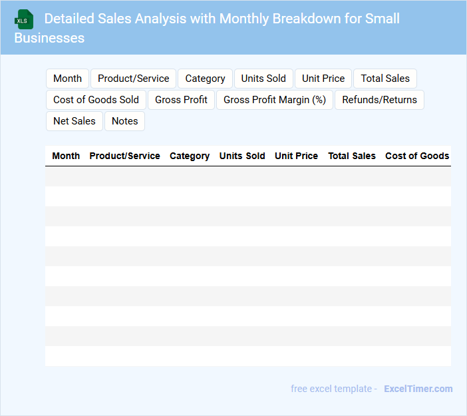467x416 pixels.
Task: Select the Net Sales tag
Action: pyautogui.click(x=75, y=121)
